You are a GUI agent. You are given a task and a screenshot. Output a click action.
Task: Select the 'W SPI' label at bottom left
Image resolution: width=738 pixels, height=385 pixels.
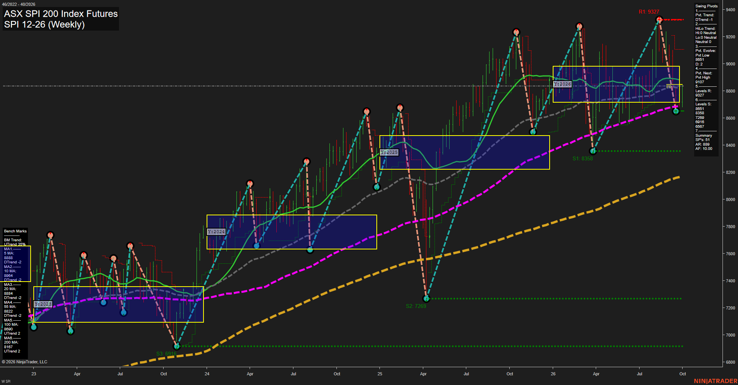(6, 382)
